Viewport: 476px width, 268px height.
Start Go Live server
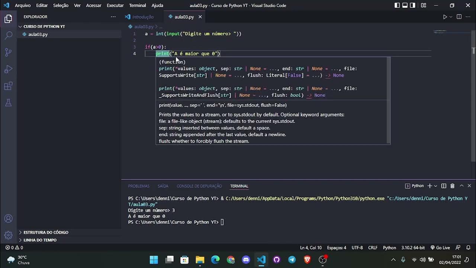tap(440, 248)
